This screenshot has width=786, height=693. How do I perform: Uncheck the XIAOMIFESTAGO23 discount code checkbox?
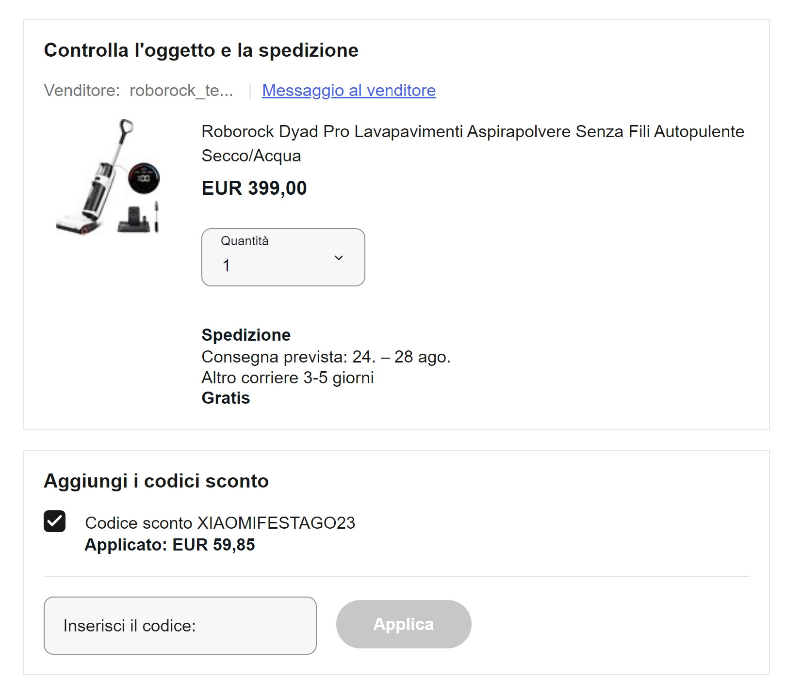click(x=55, y=521)
